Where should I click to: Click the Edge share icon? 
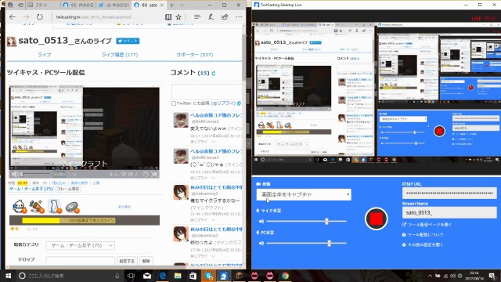(225, 17)
